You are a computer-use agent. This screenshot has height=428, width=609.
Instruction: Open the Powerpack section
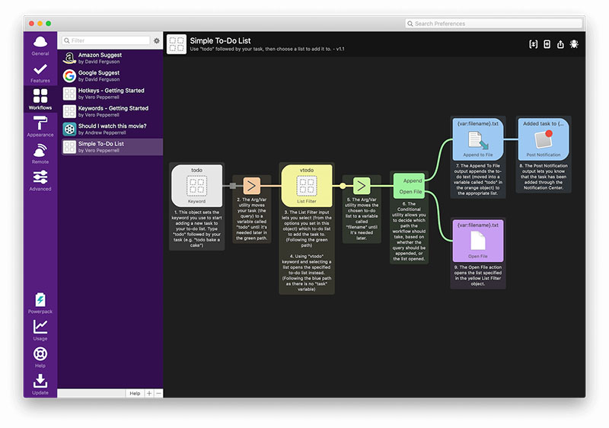[x=40, y=304]
